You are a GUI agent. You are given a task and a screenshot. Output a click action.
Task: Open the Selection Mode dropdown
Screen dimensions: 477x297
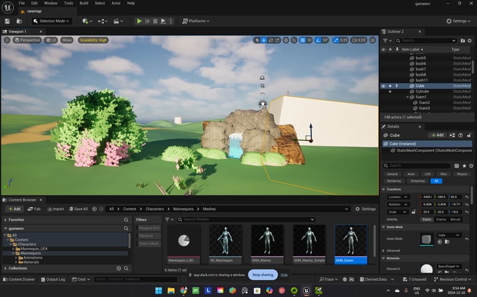[x=51, y=21]
